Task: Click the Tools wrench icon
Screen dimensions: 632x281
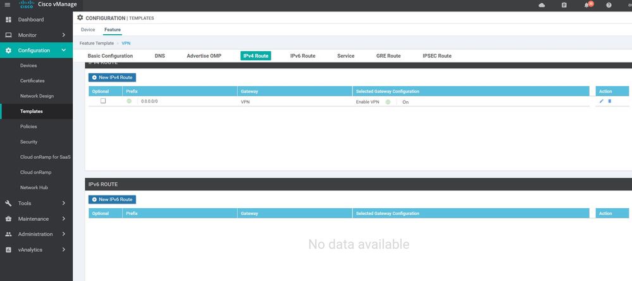Action: [x=8, y=203]
